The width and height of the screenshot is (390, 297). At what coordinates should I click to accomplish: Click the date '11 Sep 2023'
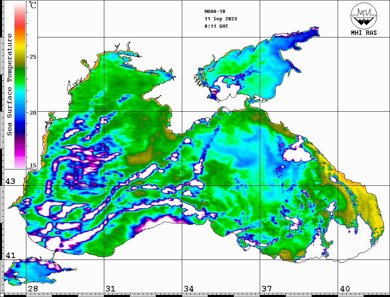click(221, 19)
